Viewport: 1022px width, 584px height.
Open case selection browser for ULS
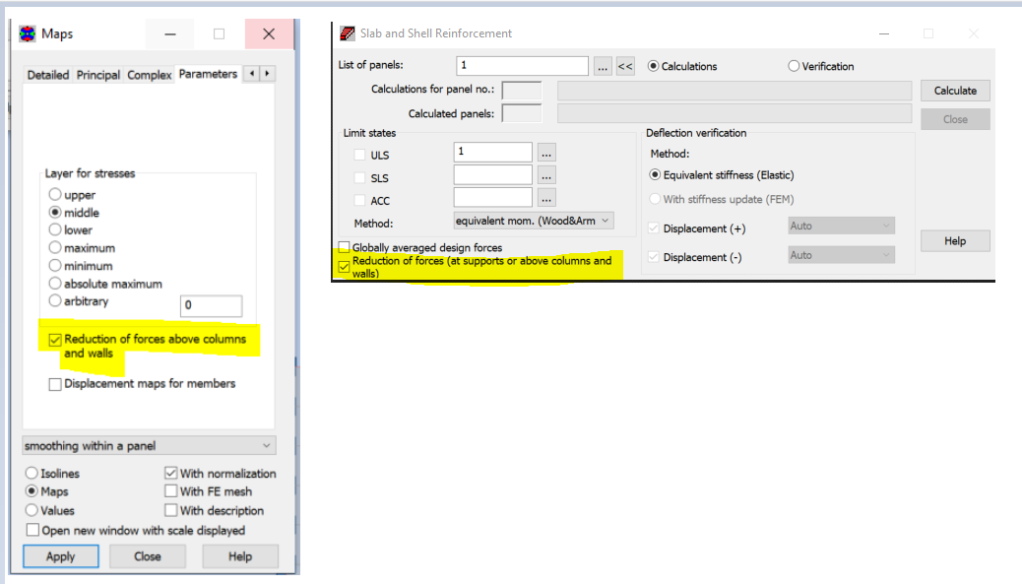coord(546,152)
